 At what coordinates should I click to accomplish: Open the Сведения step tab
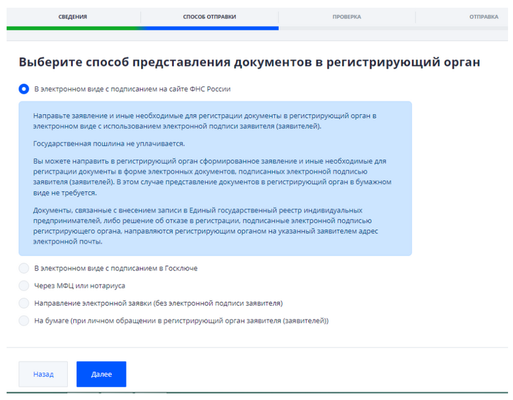pos(72,17)
